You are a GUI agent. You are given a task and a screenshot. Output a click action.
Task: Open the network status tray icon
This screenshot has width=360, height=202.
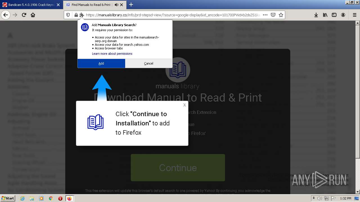point(327,198)
